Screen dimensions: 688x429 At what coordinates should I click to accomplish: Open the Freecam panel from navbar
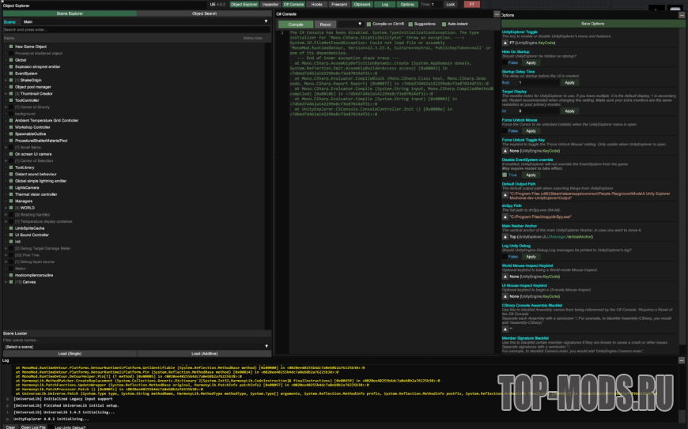coord(339,5)
